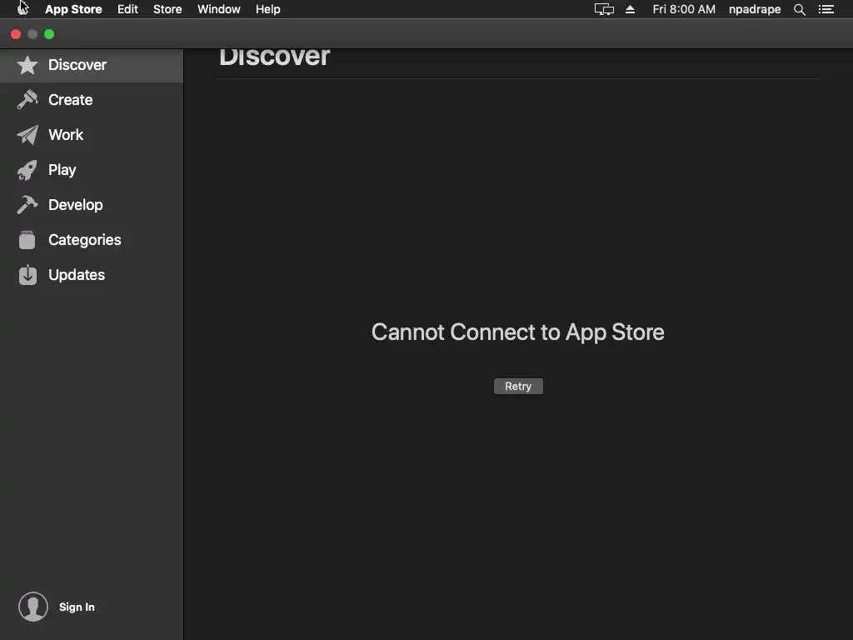Click the Create paintbrush icon
The image size is (853, 640).
[27, 100]
